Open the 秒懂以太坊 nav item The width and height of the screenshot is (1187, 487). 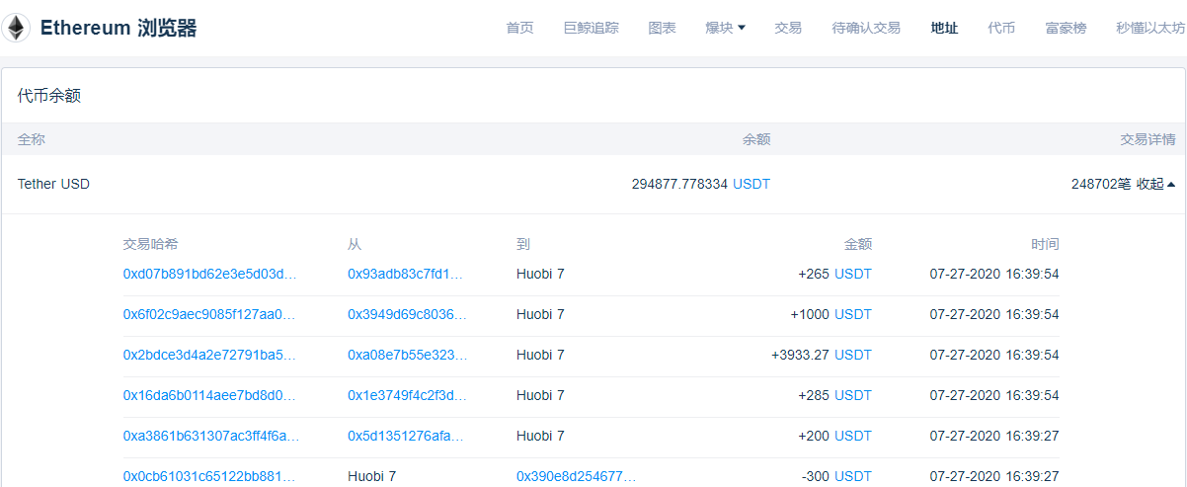tap(1150, 28)
